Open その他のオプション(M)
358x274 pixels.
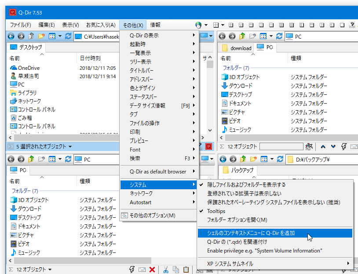coord(158,216)
